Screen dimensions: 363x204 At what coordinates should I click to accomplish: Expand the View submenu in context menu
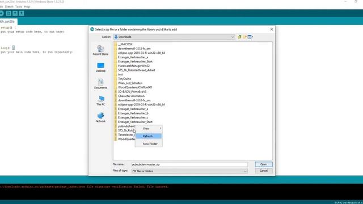click(x=149, y=129)
